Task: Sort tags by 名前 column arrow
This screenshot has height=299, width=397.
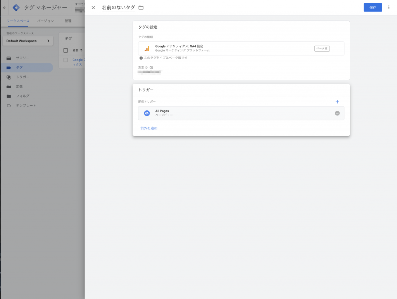Action: tap(81, 50)
